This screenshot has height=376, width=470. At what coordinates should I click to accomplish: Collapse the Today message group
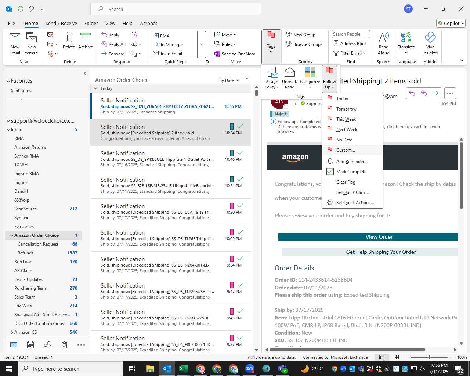(95, 88)
